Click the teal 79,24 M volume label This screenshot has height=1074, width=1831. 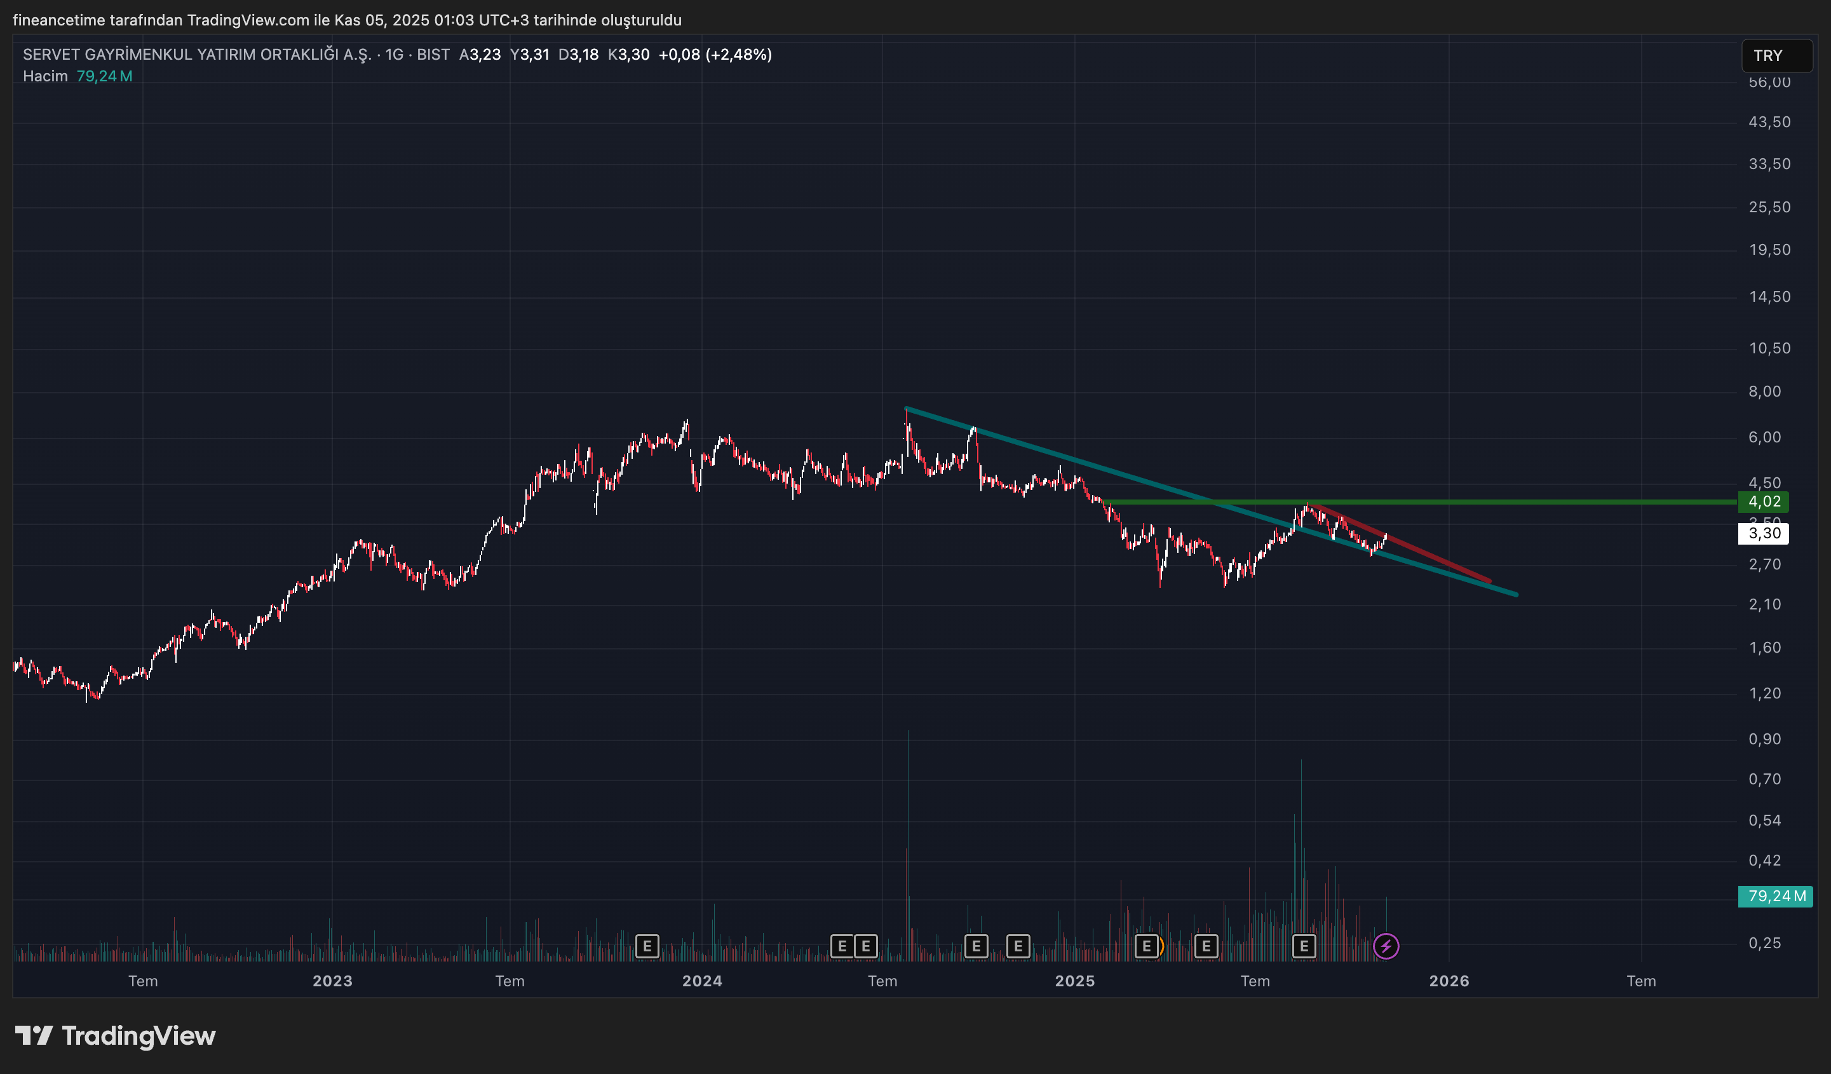point(1774,896)
